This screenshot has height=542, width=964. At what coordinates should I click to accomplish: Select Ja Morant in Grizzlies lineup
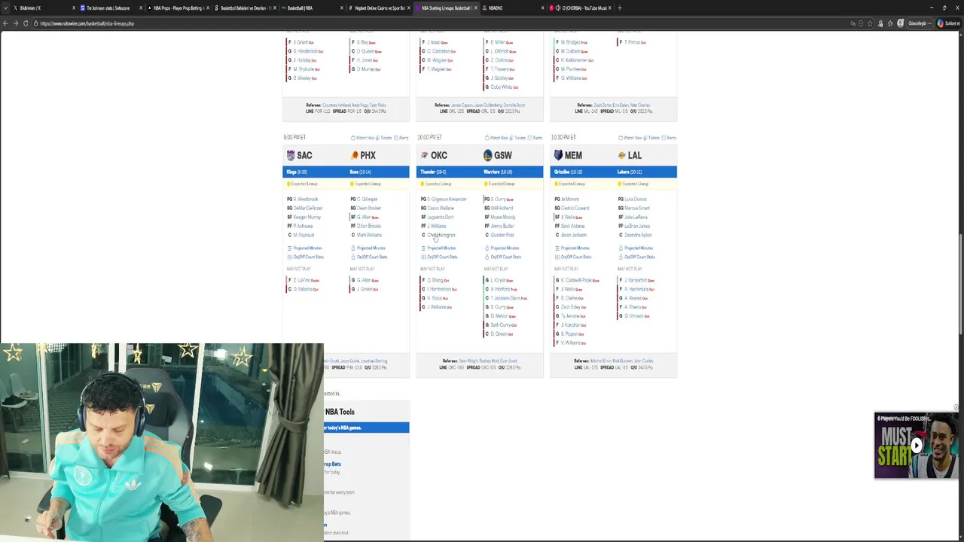(570, 199)
